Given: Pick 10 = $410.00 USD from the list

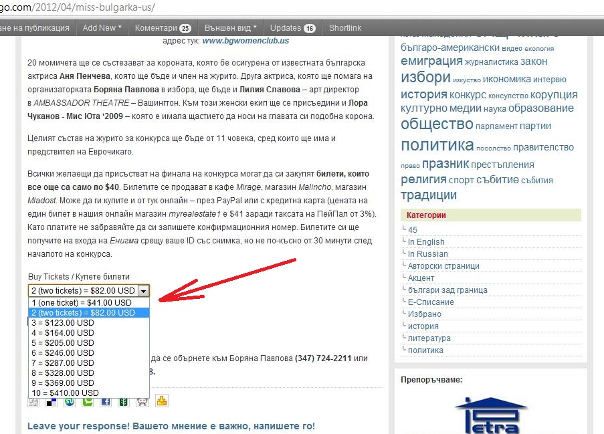Looking at the screenshot, I should tap(65, 393).
